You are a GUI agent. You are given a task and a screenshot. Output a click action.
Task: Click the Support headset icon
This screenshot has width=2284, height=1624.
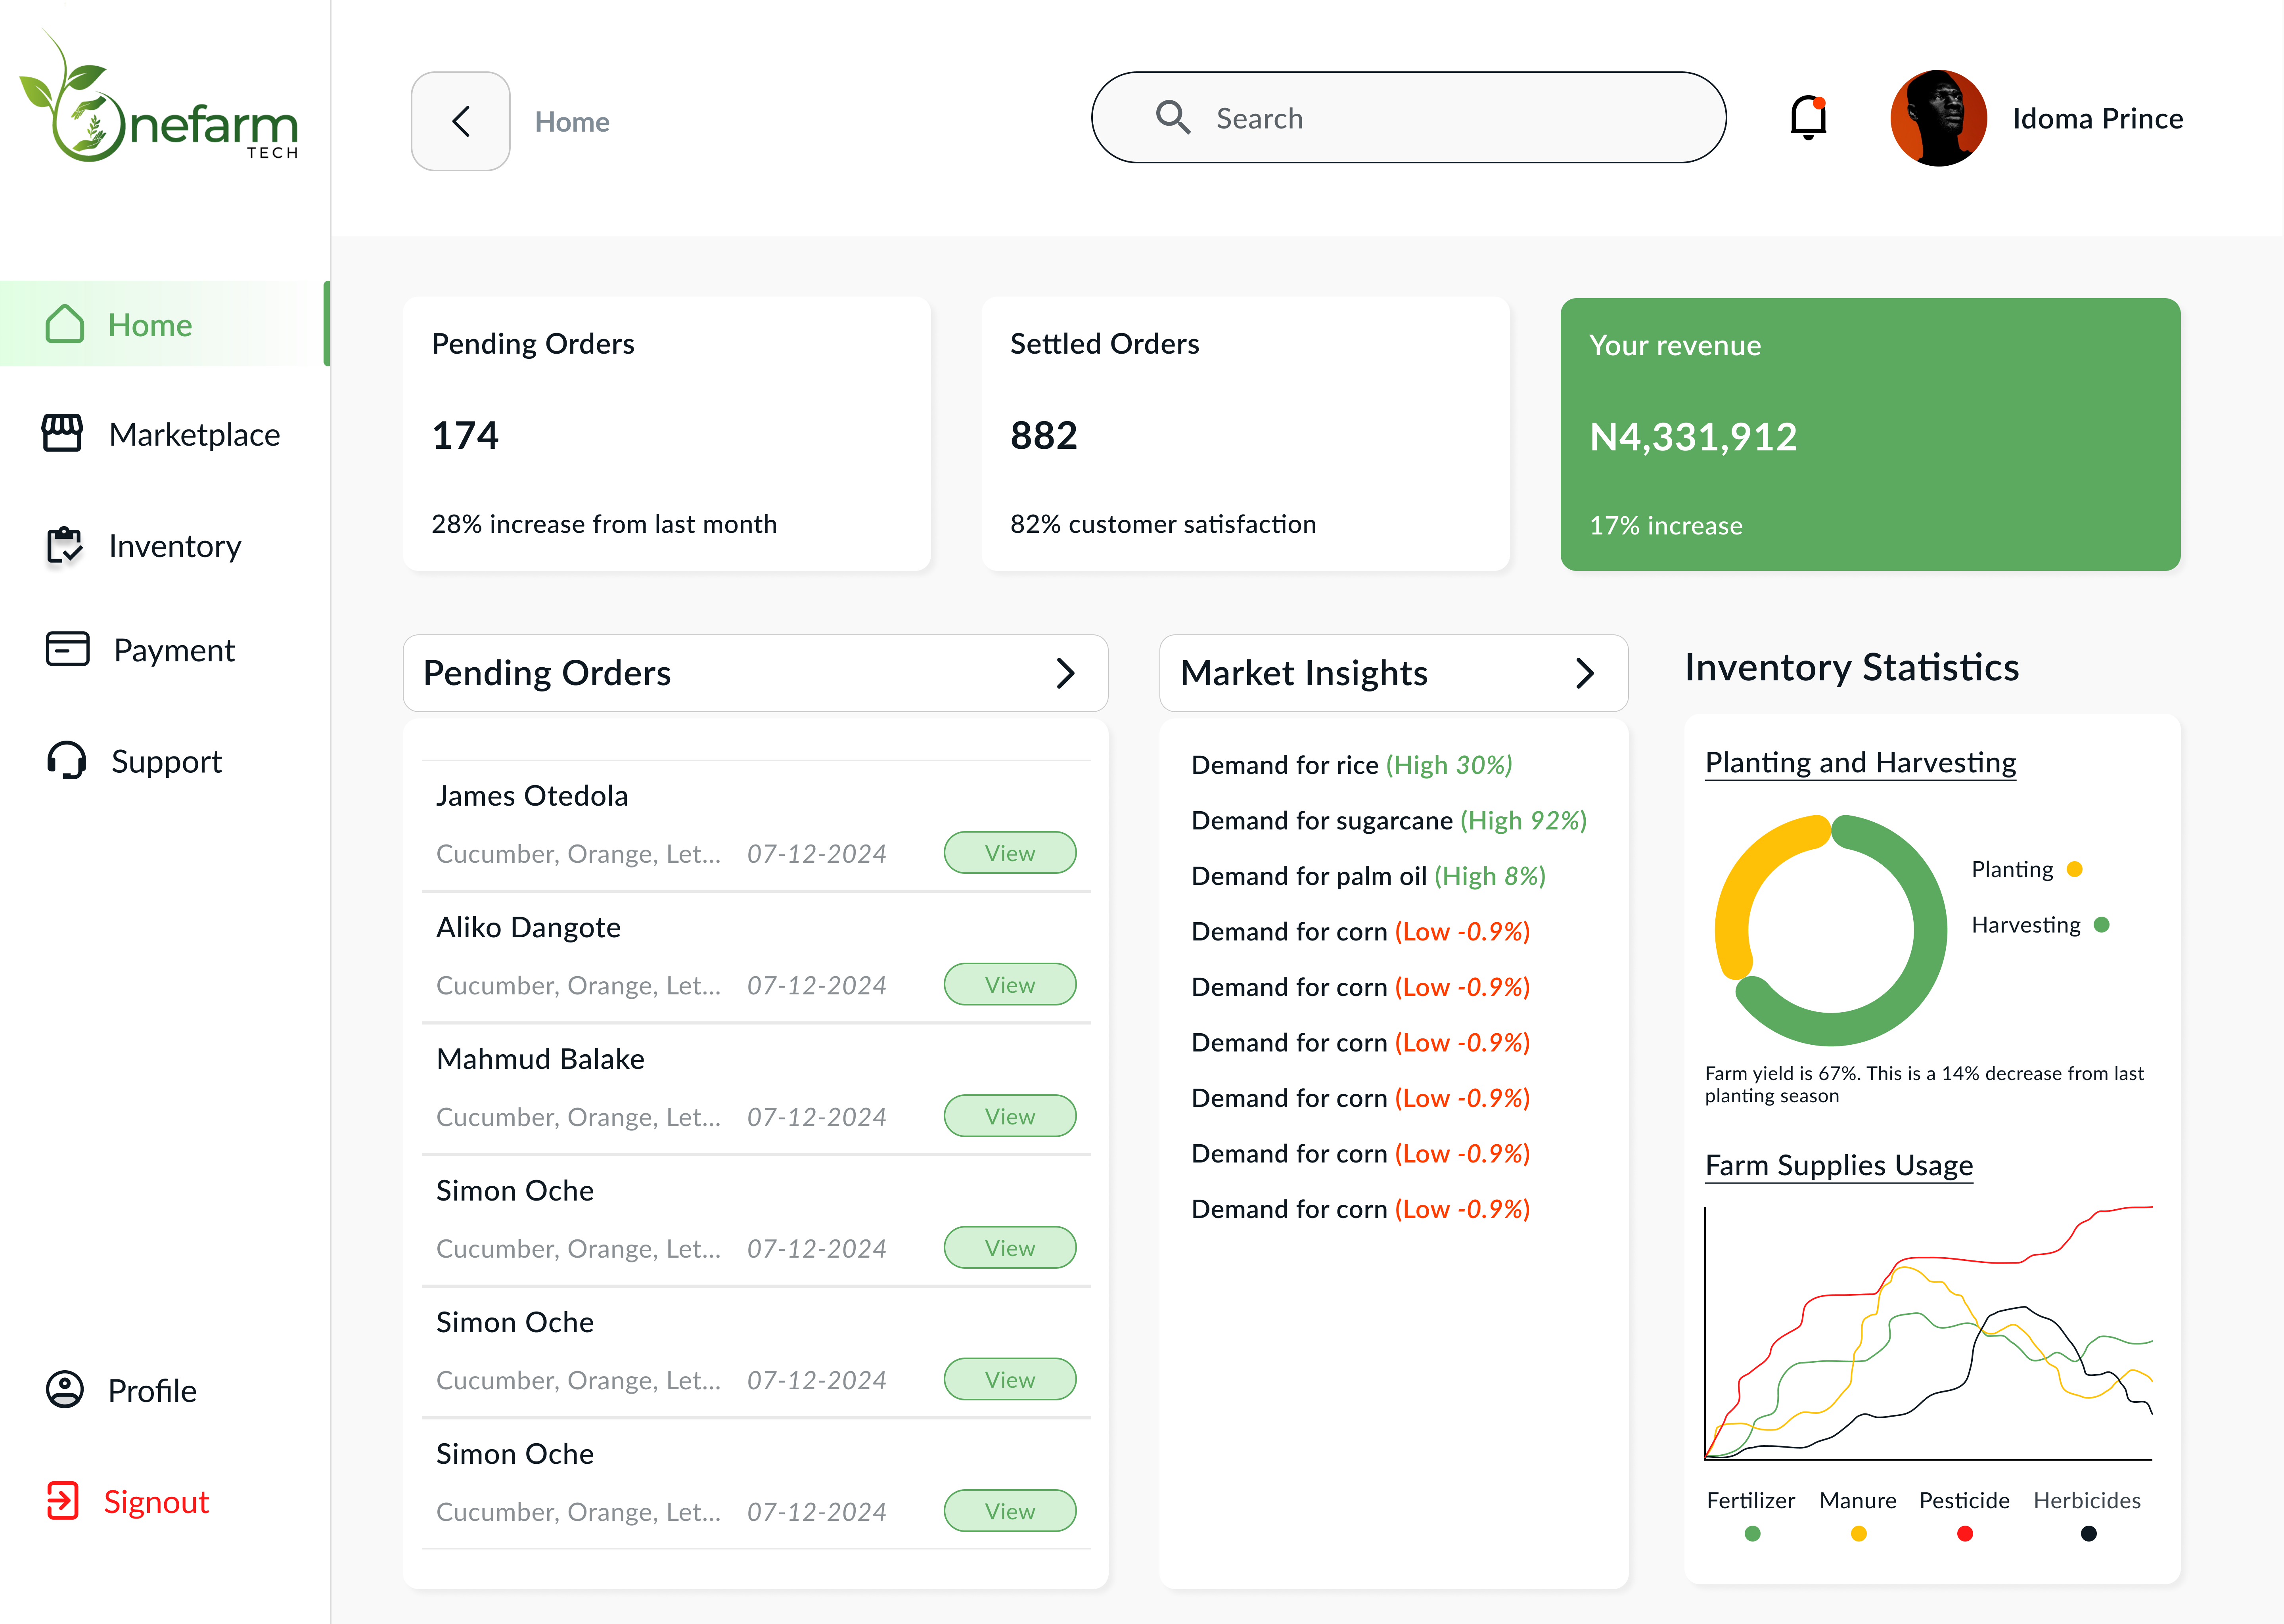(67, 760)
